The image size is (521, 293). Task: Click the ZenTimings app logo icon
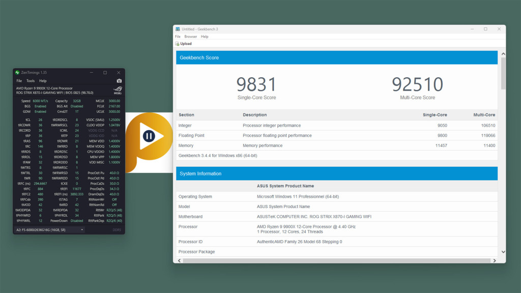click(17, 72)
